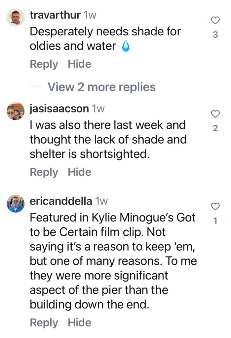View the 1 like count on ericanddella's comment

(215, 221)
